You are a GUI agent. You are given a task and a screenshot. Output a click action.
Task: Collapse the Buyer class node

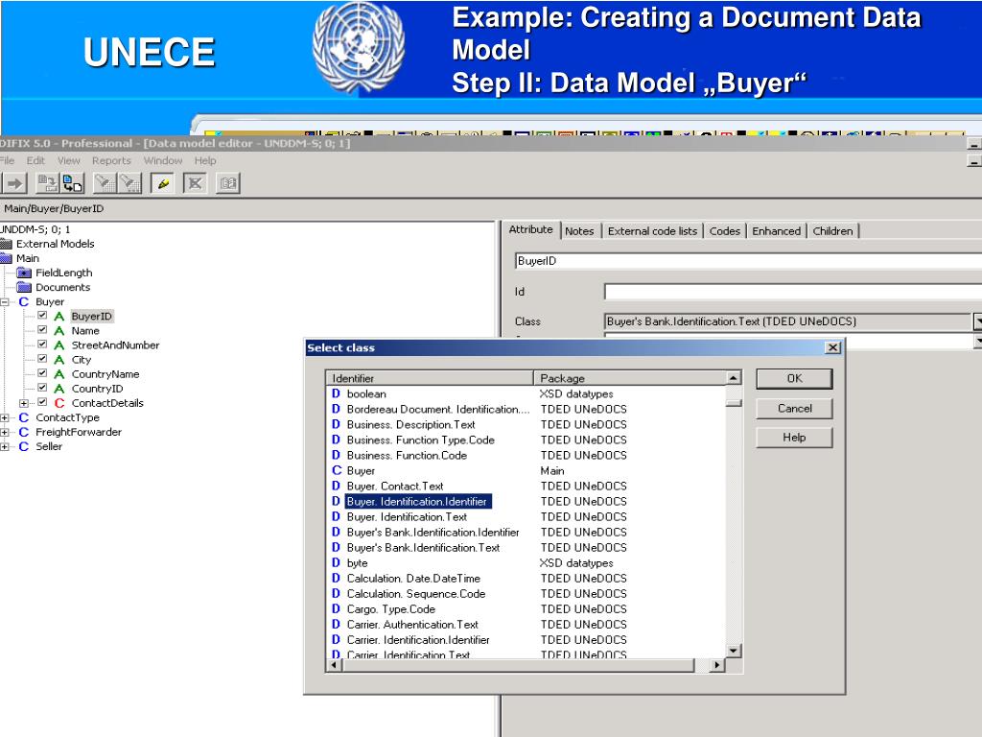(5, 302)
